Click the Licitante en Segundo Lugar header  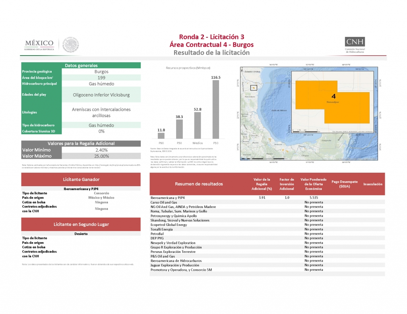pos(81,224)
